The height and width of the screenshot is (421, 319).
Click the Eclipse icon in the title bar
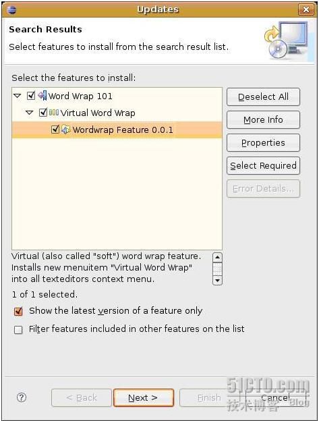coord(12,10)
